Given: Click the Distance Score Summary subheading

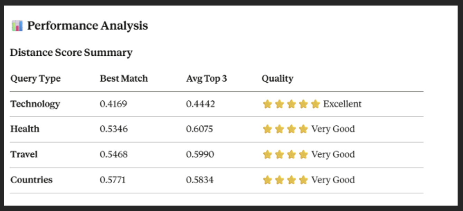Looking at the screenshot, I should (71, 53).
